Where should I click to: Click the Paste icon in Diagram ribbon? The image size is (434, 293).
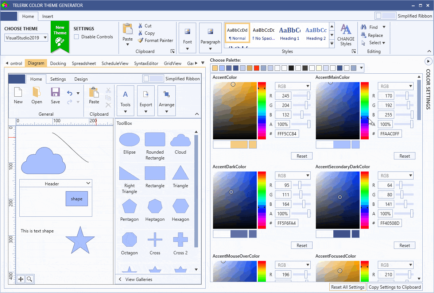[x=94, y=92]
